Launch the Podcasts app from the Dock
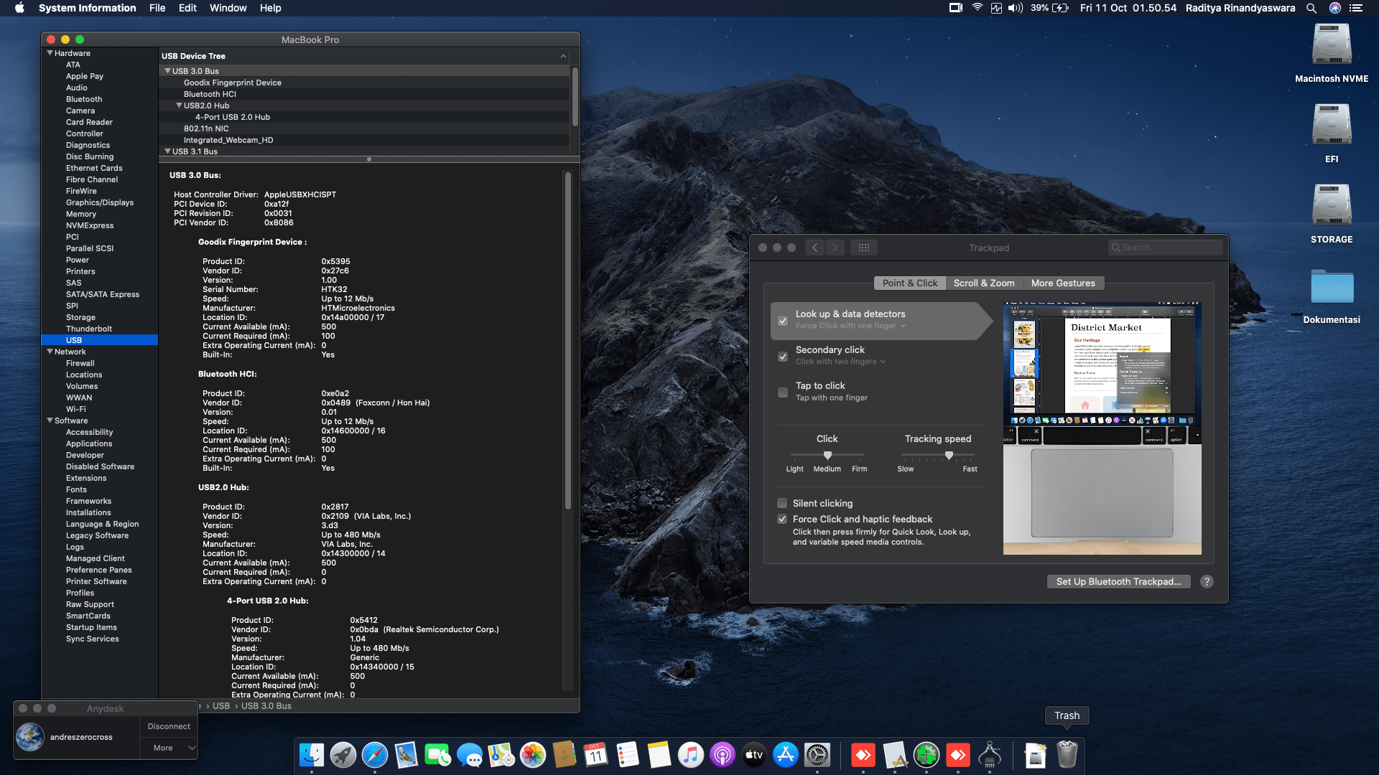Image resolution: width=1379 pixels, height=775 pixels. click(723, 755)
